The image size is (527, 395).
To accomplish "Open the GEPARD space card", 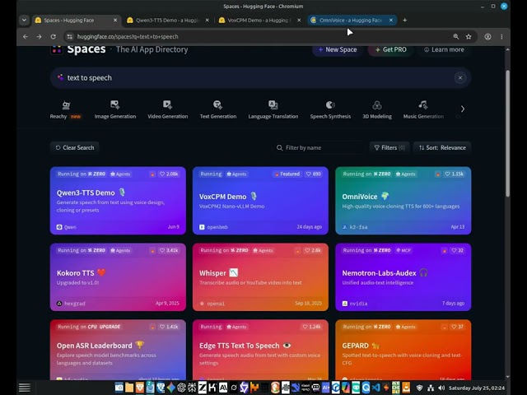I will pos(403,350).
